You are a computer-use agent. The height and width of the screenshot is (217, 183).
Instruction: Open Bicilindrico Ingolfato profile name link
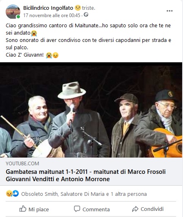click(48, 8)
